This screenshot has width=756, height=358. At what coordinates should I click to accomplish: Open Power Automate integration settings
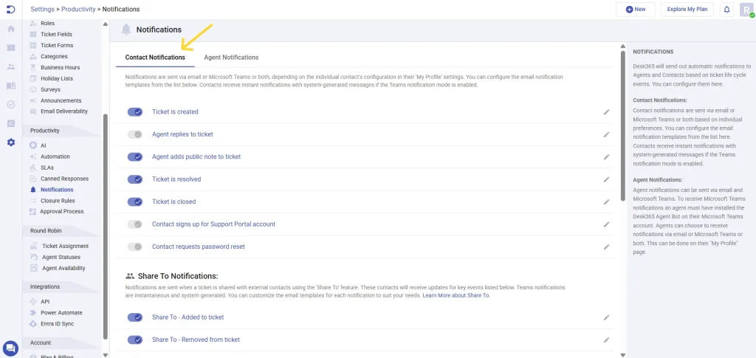61,313
